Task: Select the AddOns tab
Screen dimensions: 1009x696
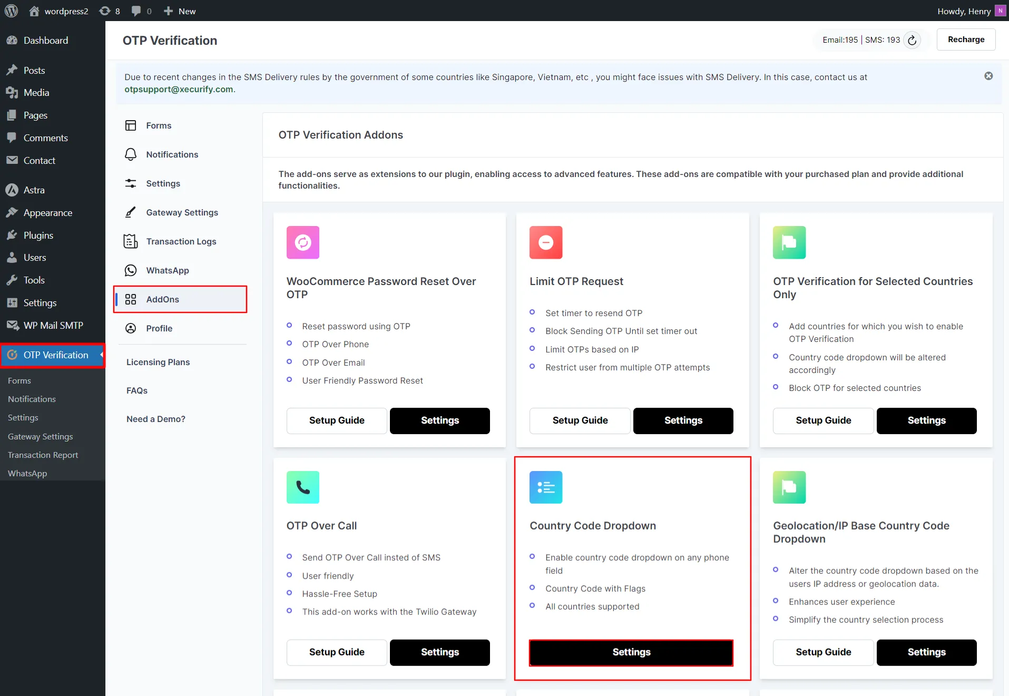Action: (180, 299)
